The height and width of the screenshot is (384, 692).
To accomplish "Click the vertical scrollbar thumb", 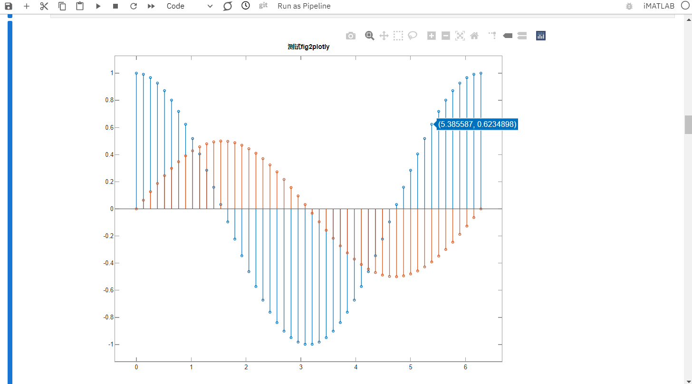I will (x=688, y=125).
